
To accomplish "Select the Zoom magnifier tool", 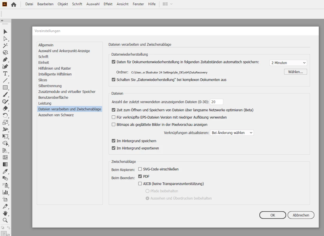I will pyautogui.click(x=5, y=220).
